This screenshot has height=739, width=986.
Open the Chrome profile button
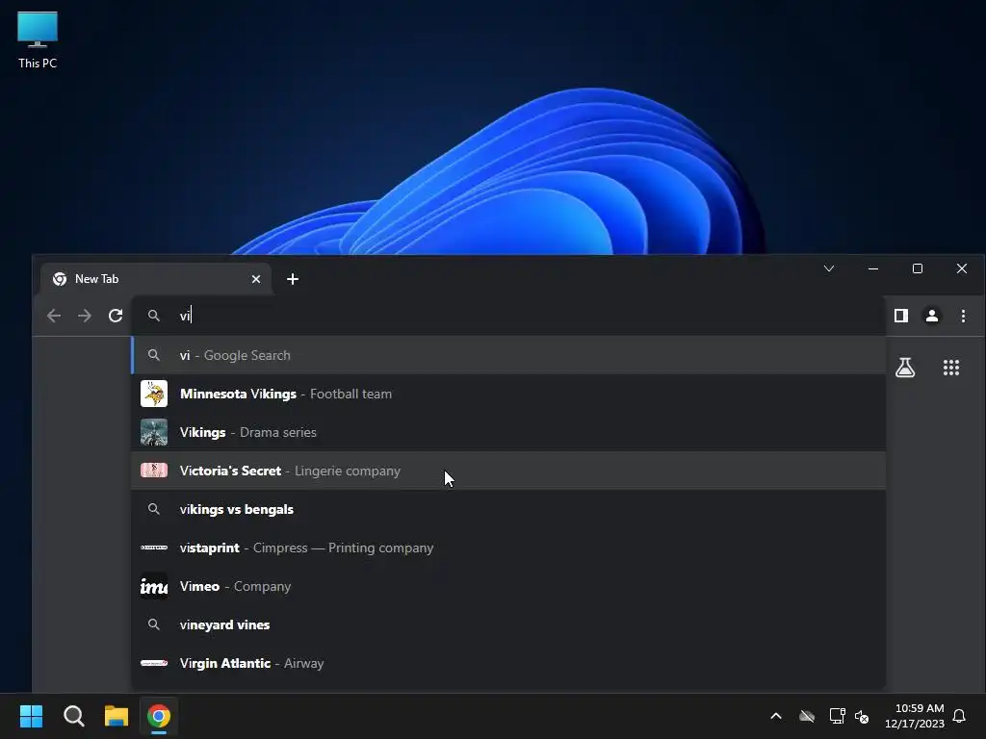click(932, 316)
